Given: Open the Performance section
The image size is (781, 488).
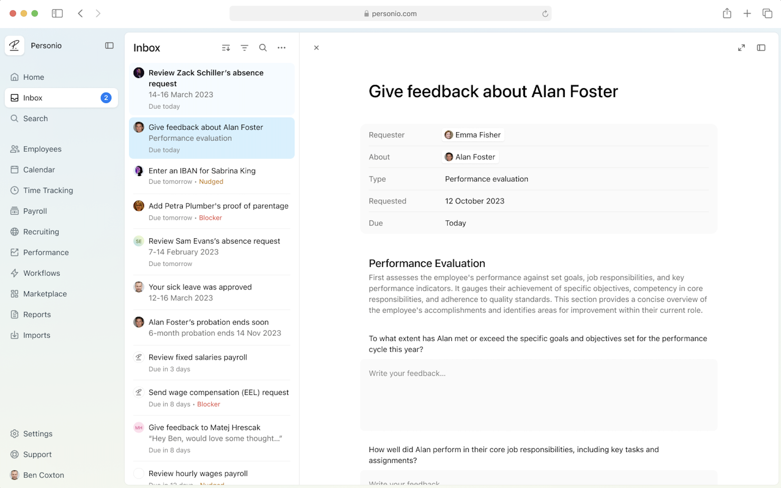Looking at the screenshot, I should [x=61, y=252].
